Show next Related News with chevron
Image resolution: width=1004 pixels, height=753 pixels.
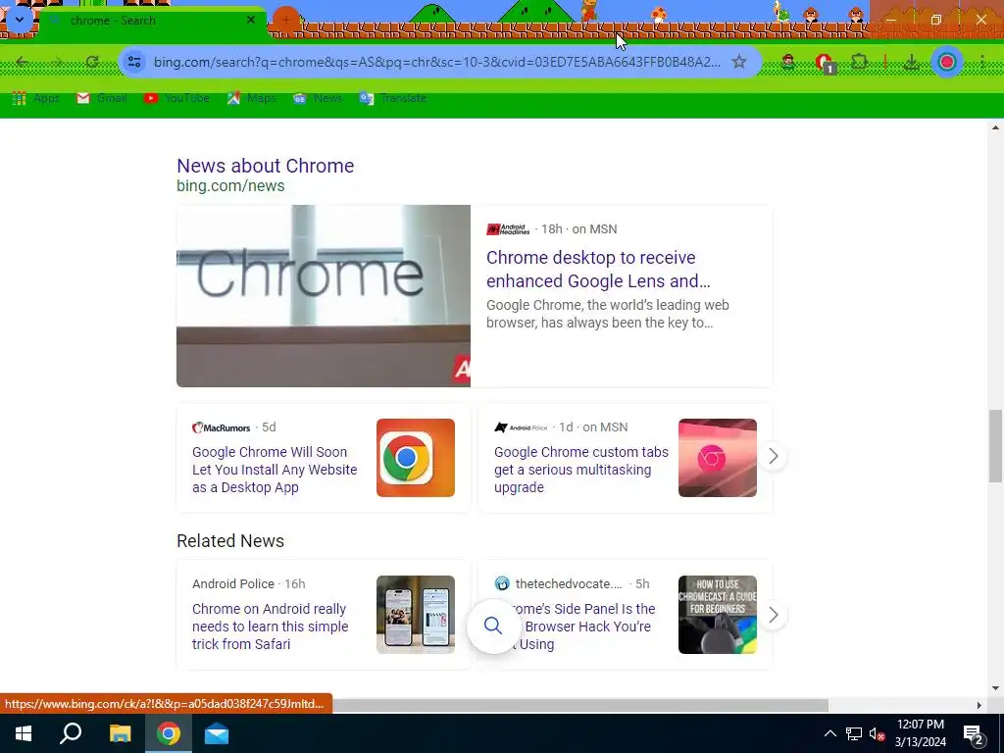773,616
